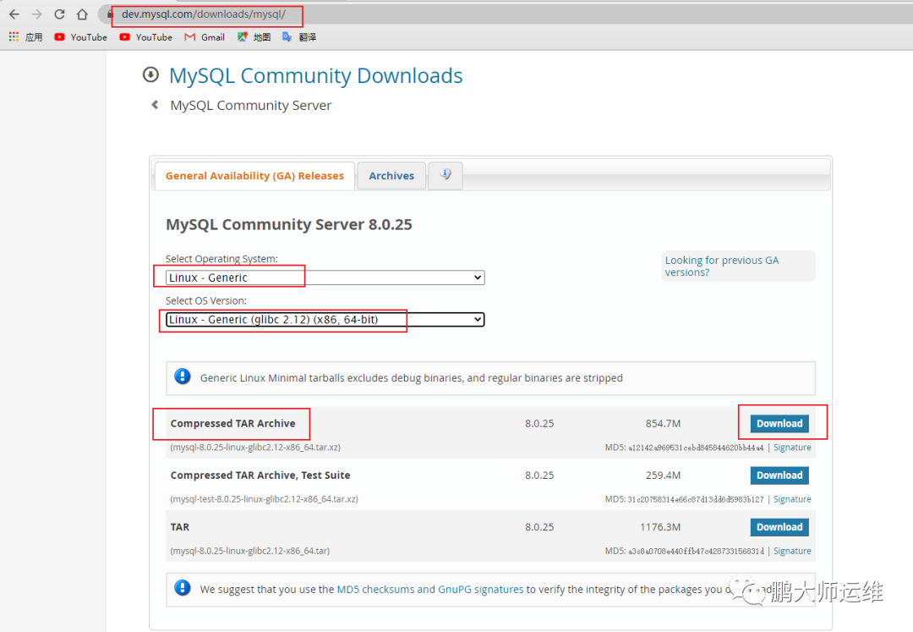The image size is (913, 632).
Task: Click filename mysql-test-8.0.25-linux-glibc2.12-x86_64.tar.xz
Action: tap(264, 499)
